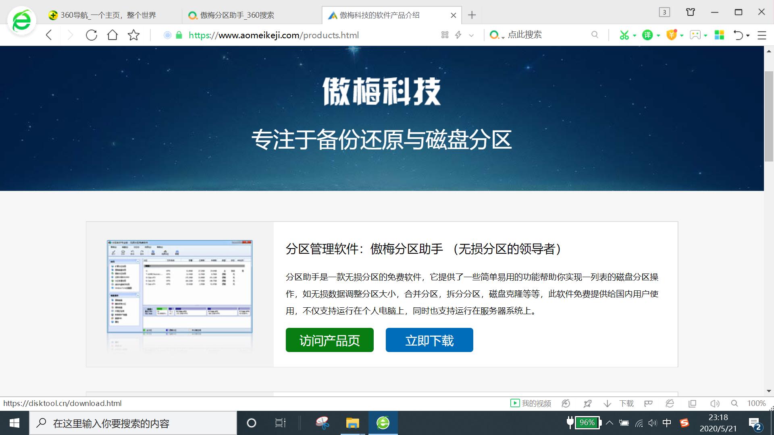Open the extensions grid icon
Image resolution: width=774 pixels, height=435 pixels.
click(x=720, y=35)
